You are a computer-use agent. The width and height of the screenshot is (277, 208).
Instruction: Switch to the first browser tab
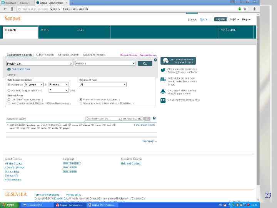(x=17, y=3)
